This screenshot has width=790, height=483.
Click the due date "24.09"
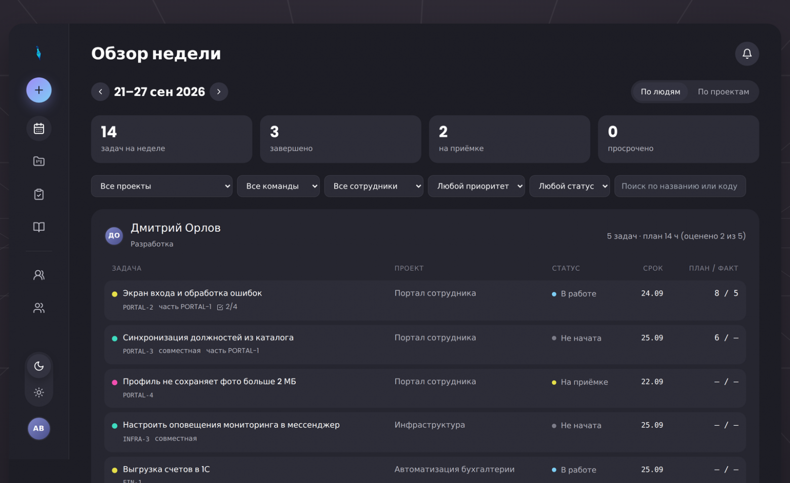coord(652,293)
